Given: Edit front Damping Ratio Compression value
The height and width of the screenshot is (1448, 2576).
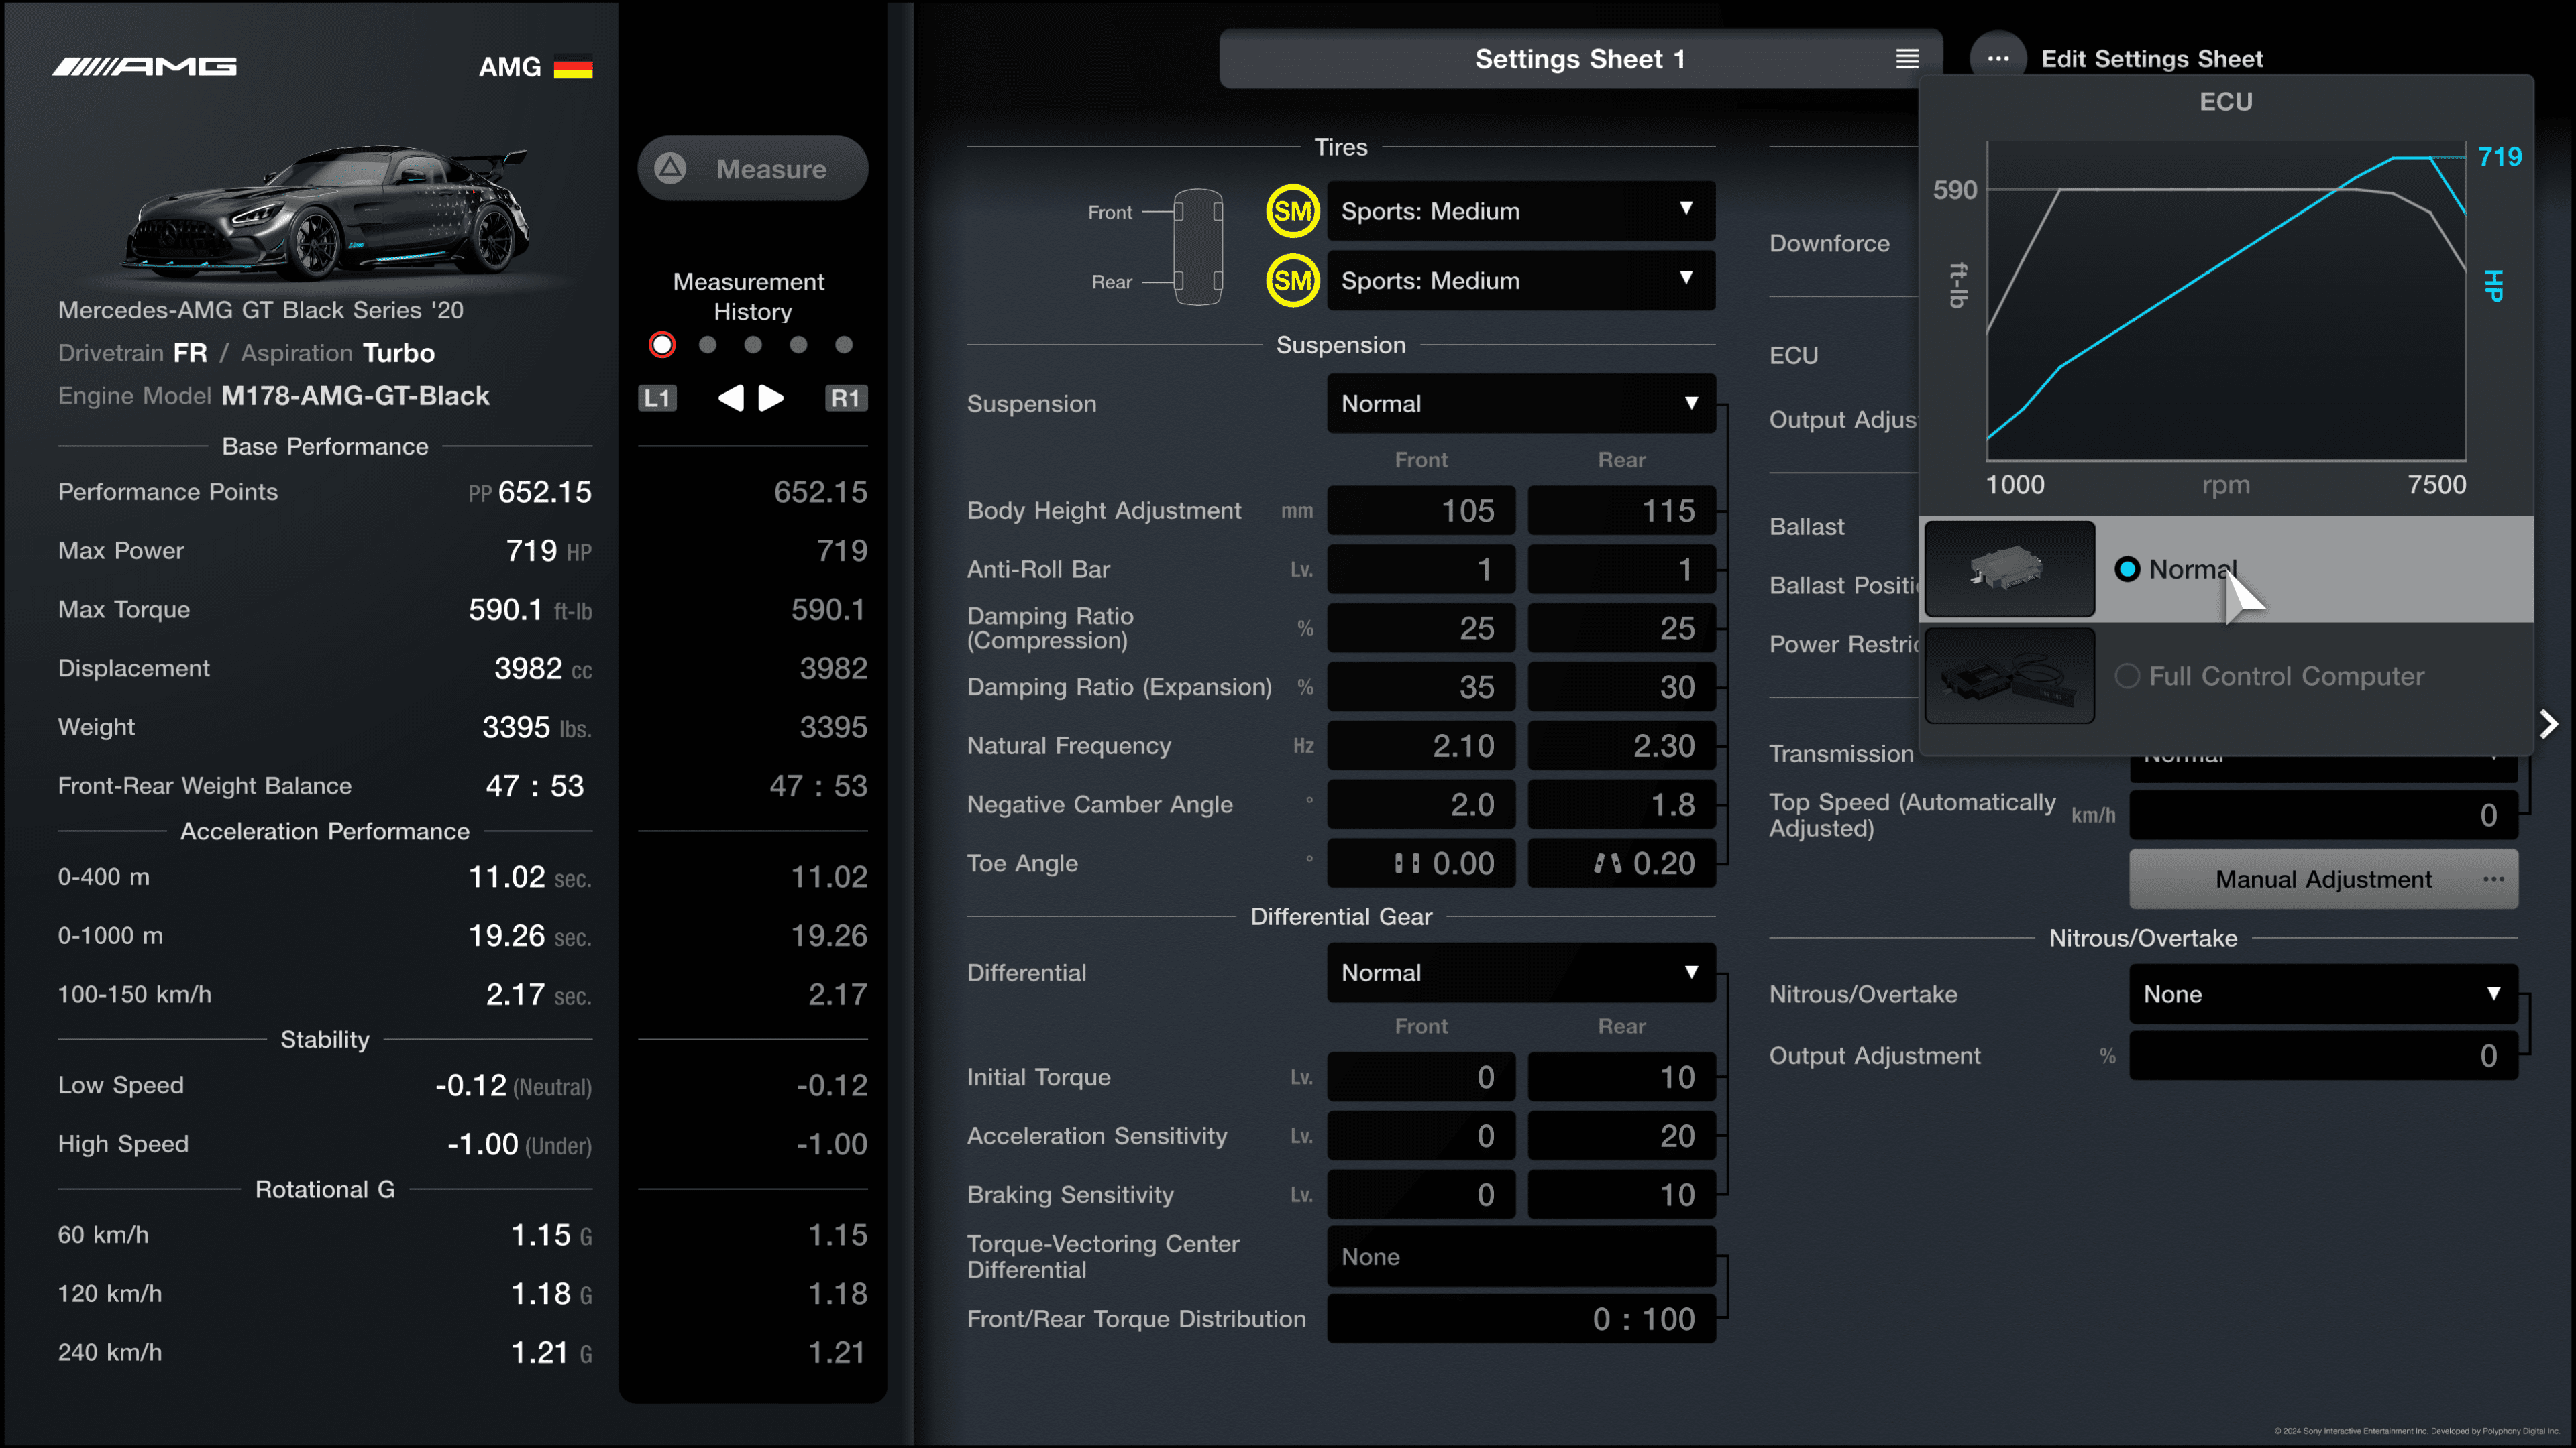Looking at the screenshot, I should (1421, 629).
